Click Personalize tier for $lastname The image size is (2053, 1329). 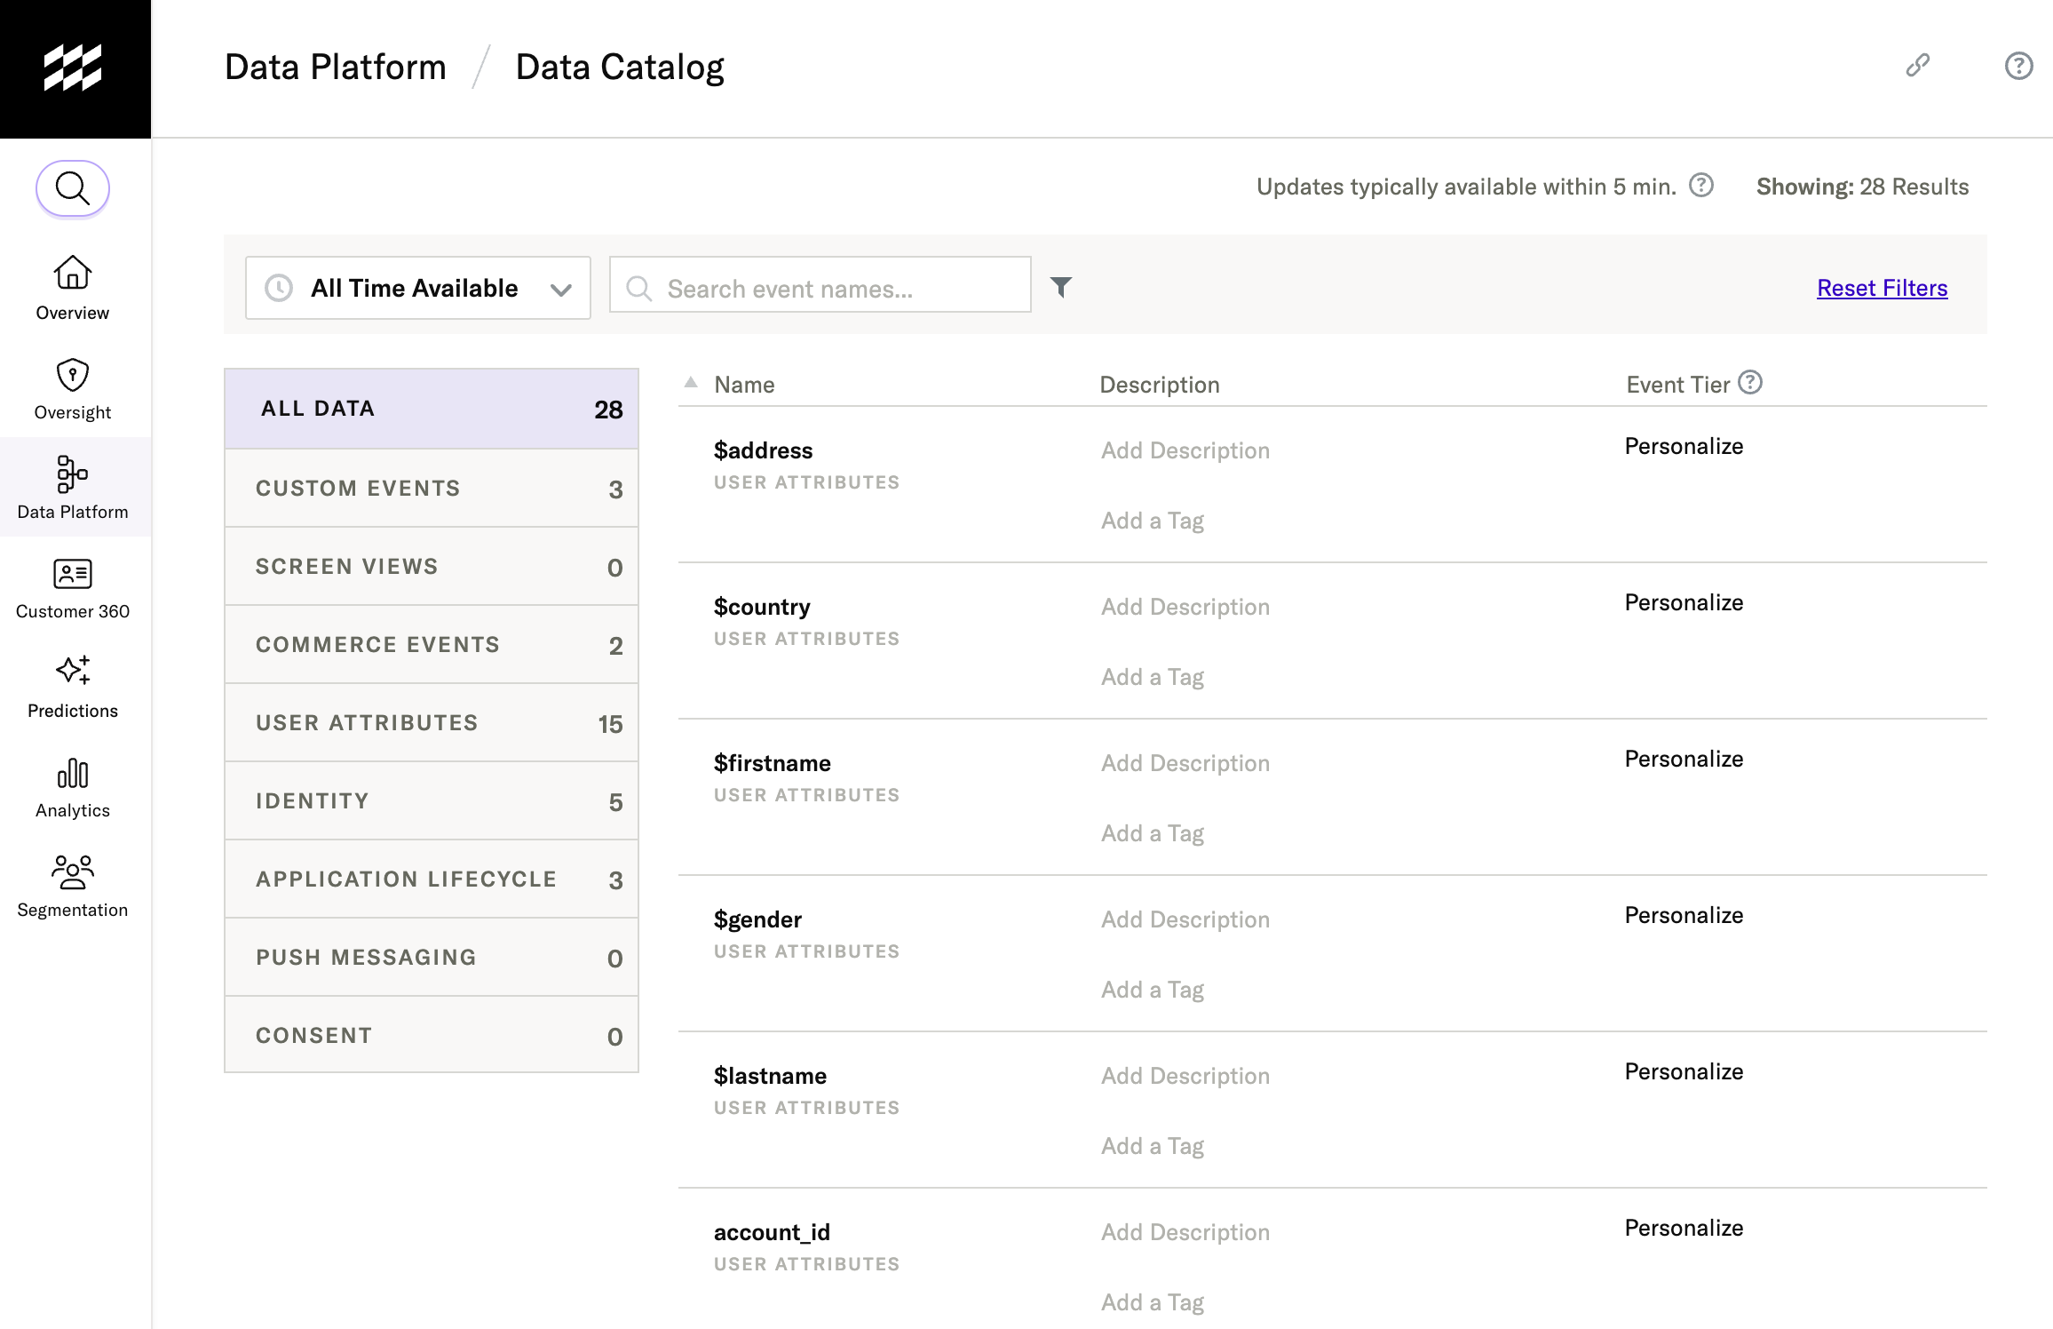pyautogui.click(x=1684, y=1071)
